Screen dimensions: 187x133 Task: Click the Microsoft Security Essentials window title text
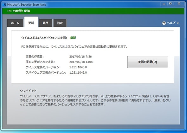(x=27, y=4)
